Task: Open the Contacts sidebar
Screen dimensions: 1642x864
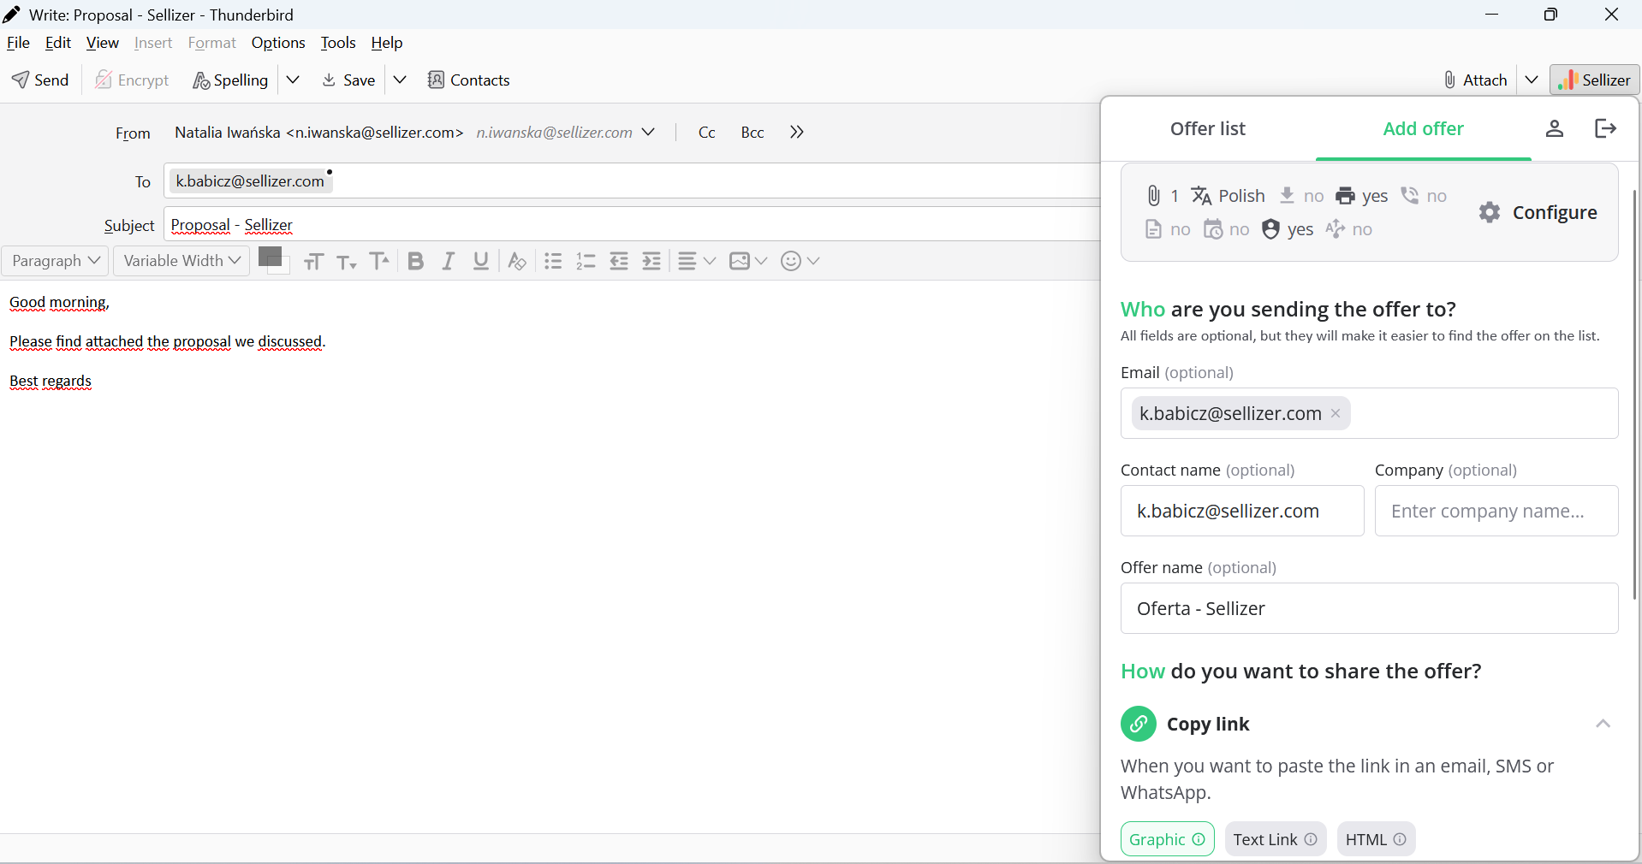Action: point(468,80)
